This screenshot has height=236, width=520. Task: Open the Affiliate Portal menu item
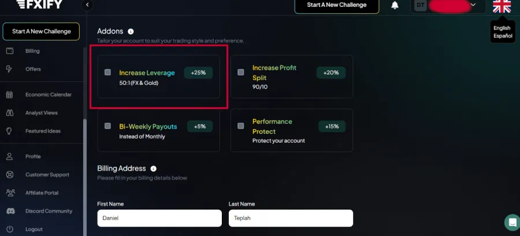(x=42, y=193)
